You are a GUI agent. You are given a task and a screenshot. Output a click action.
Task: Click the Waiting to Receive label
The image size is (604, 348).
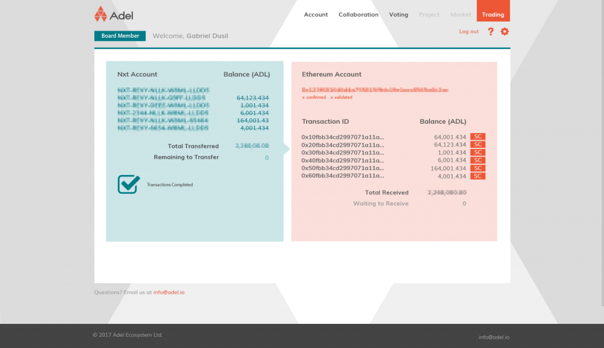(380, 203)
